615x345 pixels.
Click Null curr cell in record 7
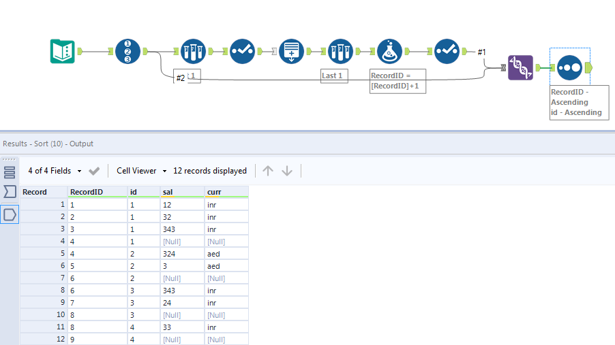click(226, 278)
